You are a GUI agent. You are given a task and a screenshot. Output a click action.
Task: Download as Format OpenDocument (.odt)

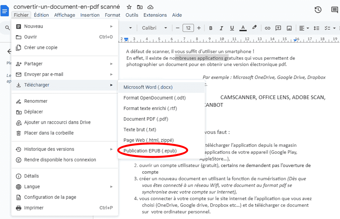pos(161,98)
